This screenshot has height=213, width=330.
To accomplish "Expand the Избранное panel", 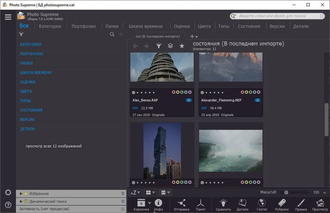I will [x=21, y=193].
